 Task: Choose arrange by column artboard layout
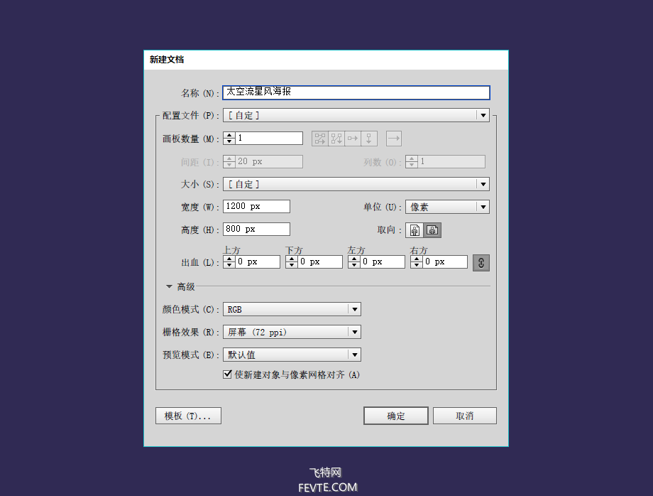[369, 139]
